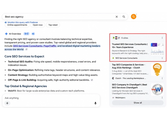167x120 pixels.
Task: Click the SEO Services Consultants favicon
Action: tap(113, 58)
